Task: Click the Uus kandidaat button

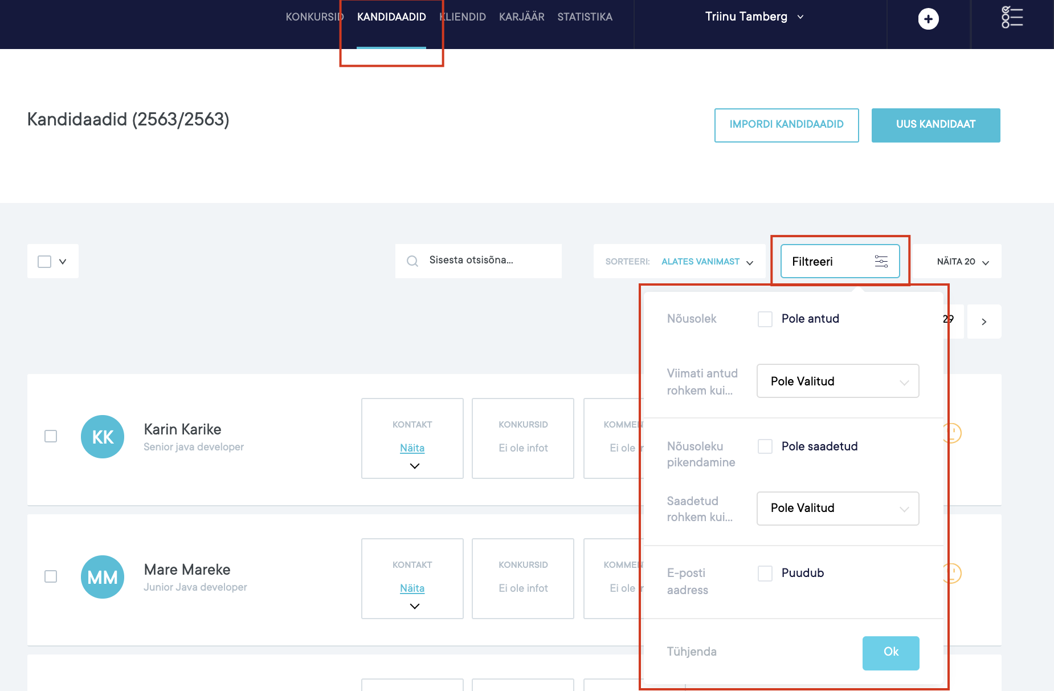Action: (x=935, y=125)
